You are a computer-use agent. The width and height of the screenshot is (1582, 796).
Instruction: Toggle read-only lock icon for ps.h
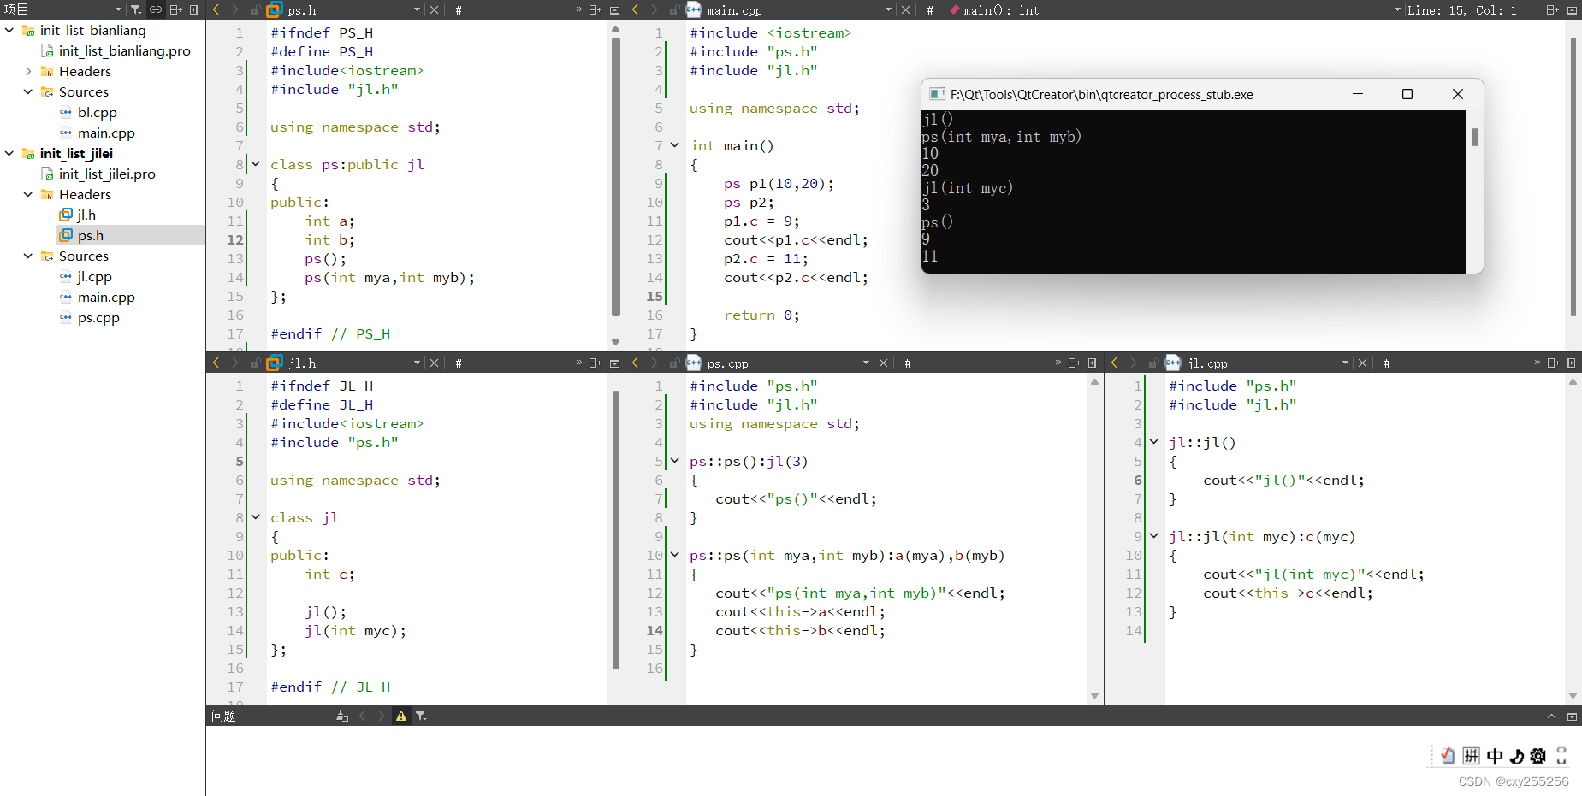(255, 9)
